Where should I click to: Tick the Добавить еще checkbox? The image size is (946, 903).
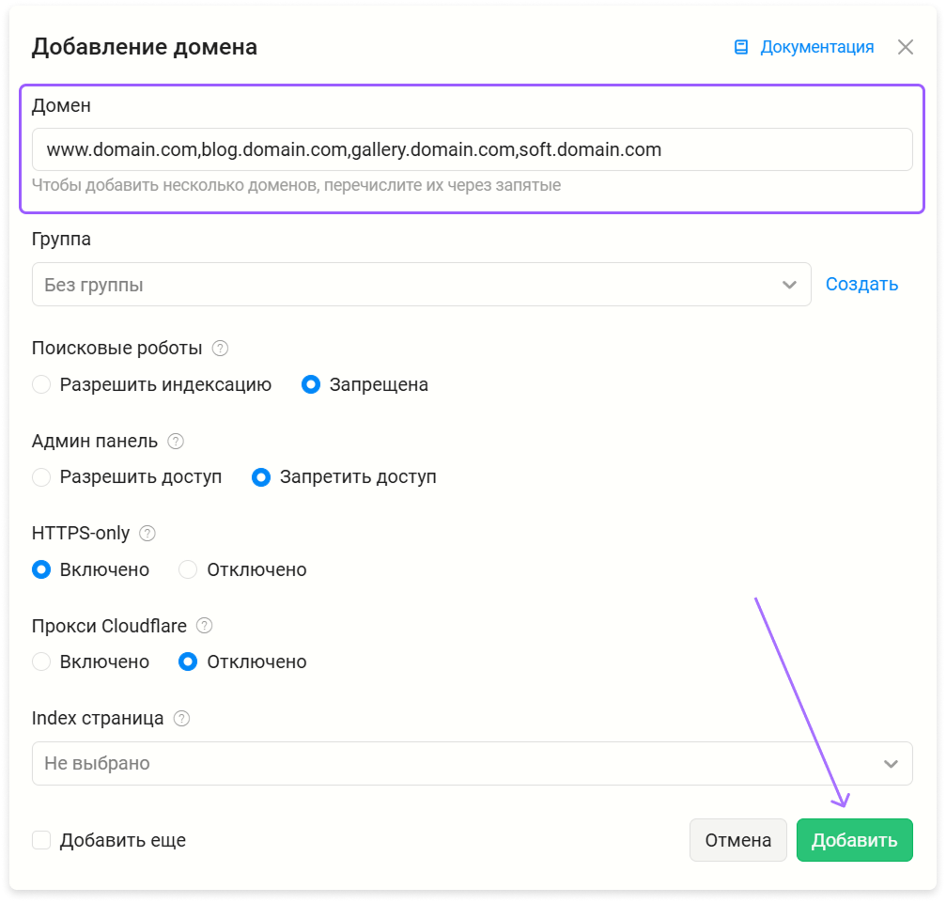click(x=41, y=840)
